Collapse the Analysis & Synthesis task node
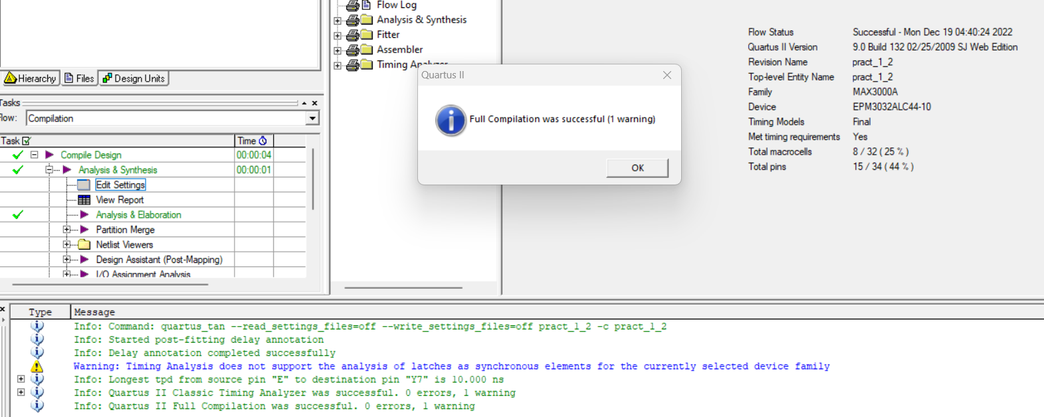 49,170
